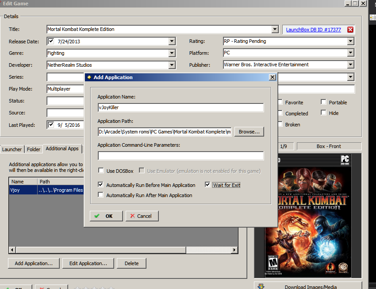Click the Mortal Kombat box art image
Screen dimensions: 376x289
[308, 216]
